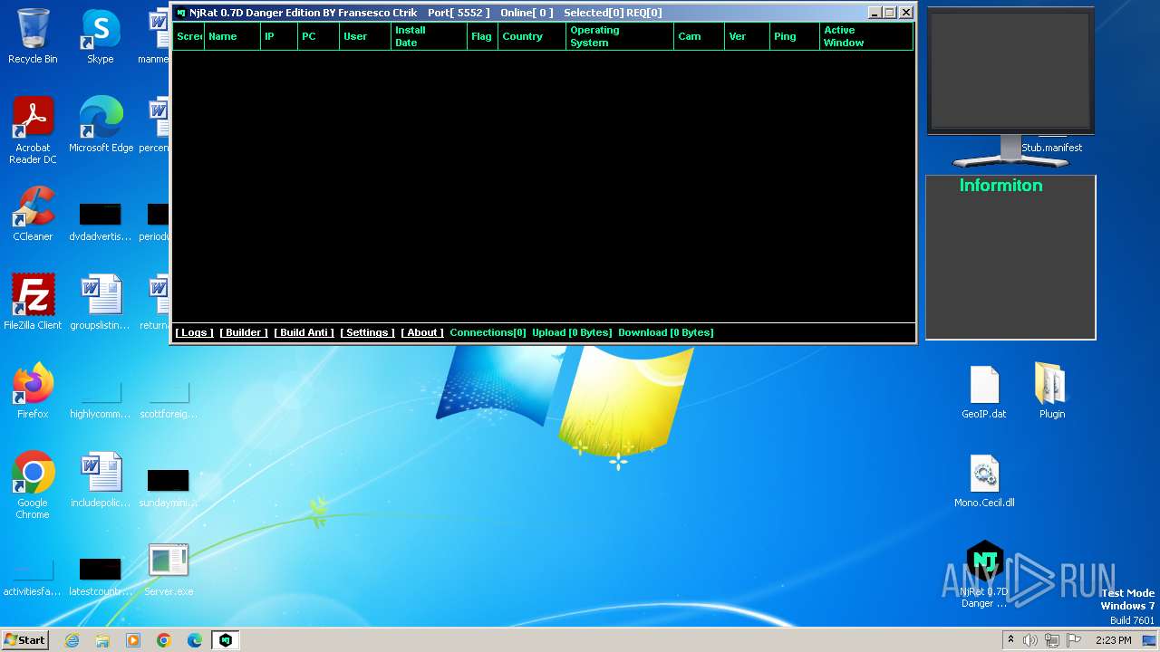
Task: Show hidden tray icons arrow
Action: (x=1010, y=640)
